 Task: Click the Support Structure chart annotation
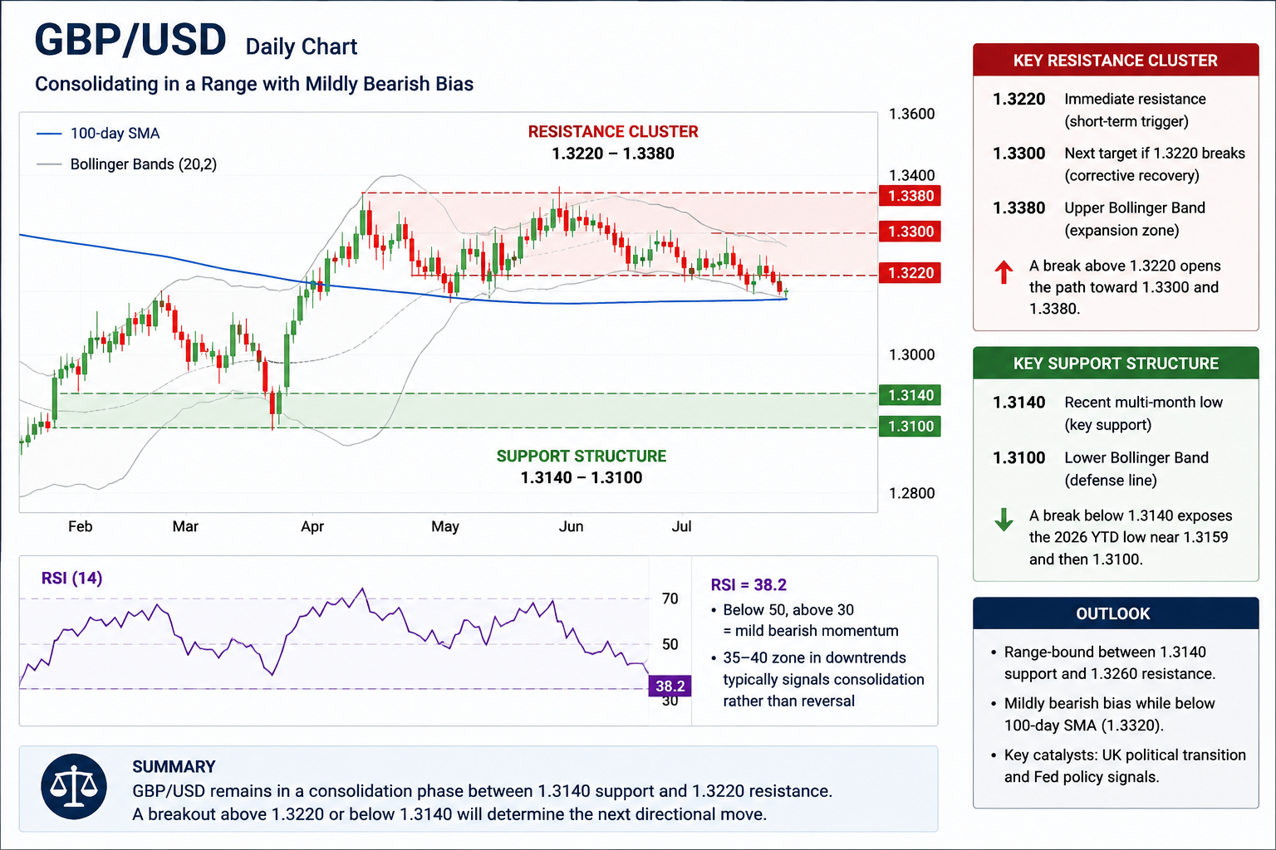[x=582, y=467]
